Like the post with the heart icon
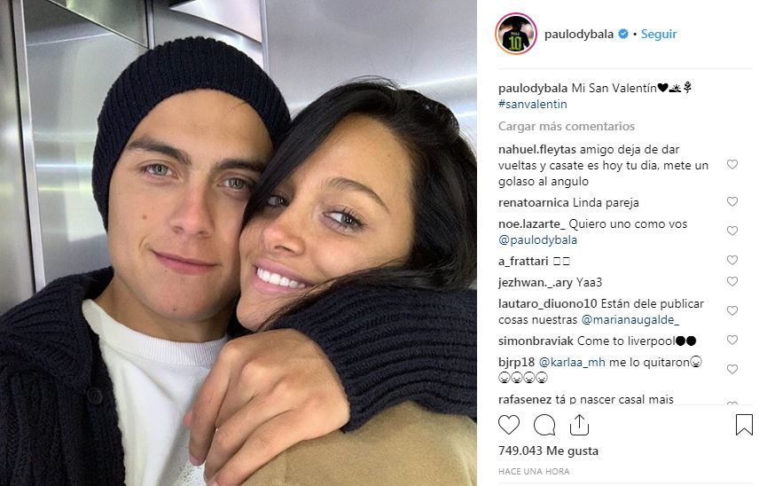 [x=509, y=425]
